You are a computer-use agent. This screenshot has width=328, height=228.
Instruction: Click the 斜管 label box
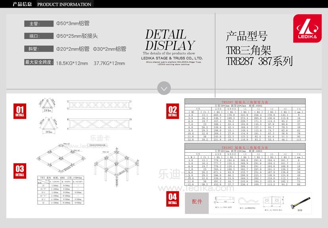coord(39,49)
